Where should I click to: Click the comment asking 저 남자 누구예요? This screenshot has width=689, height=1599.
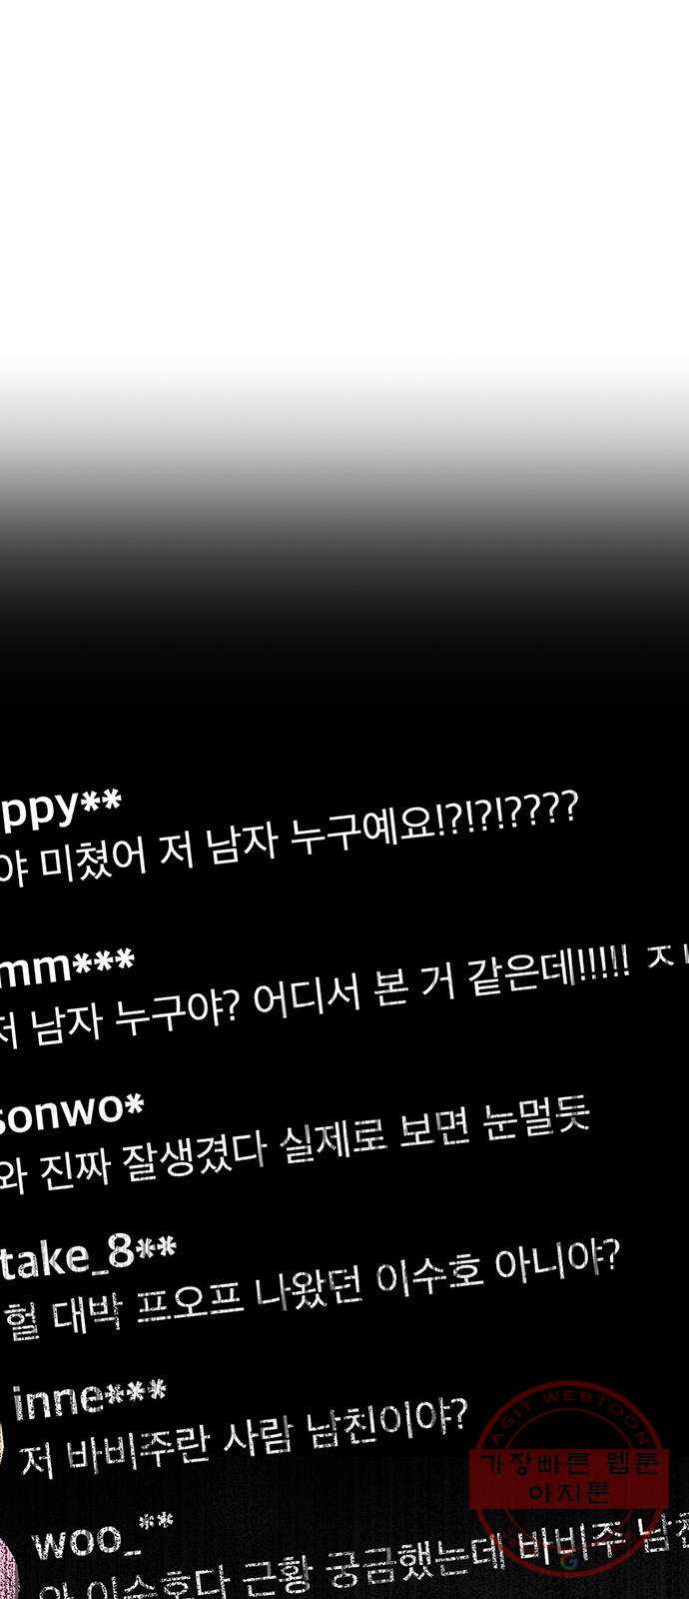click(289, 846)
